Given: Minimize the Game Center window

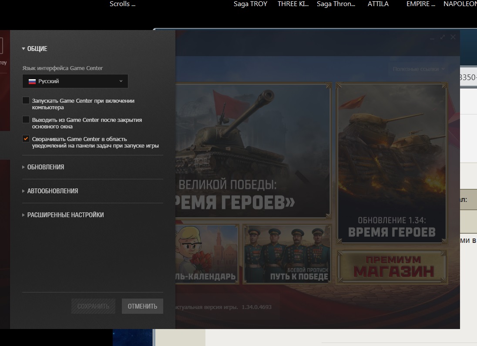Looking at the screenshot, I should click(x=432, y=38).
